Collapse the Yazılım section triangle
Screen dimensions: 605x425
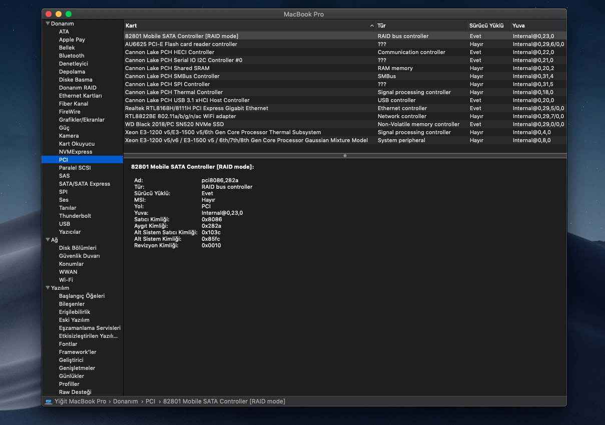click(48, 288)
